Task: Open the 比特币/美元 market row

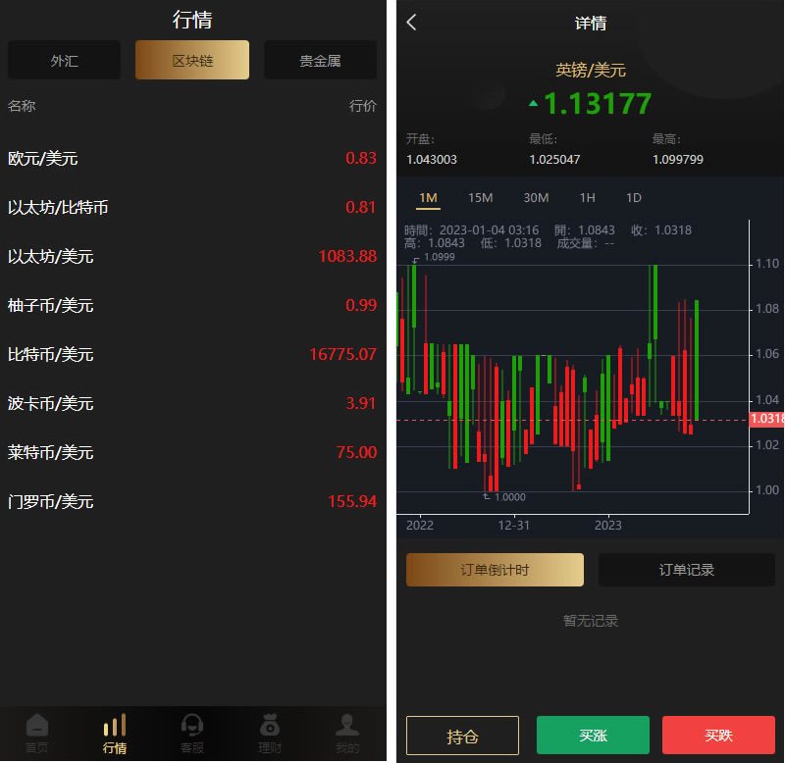Action: click(192, 355)
